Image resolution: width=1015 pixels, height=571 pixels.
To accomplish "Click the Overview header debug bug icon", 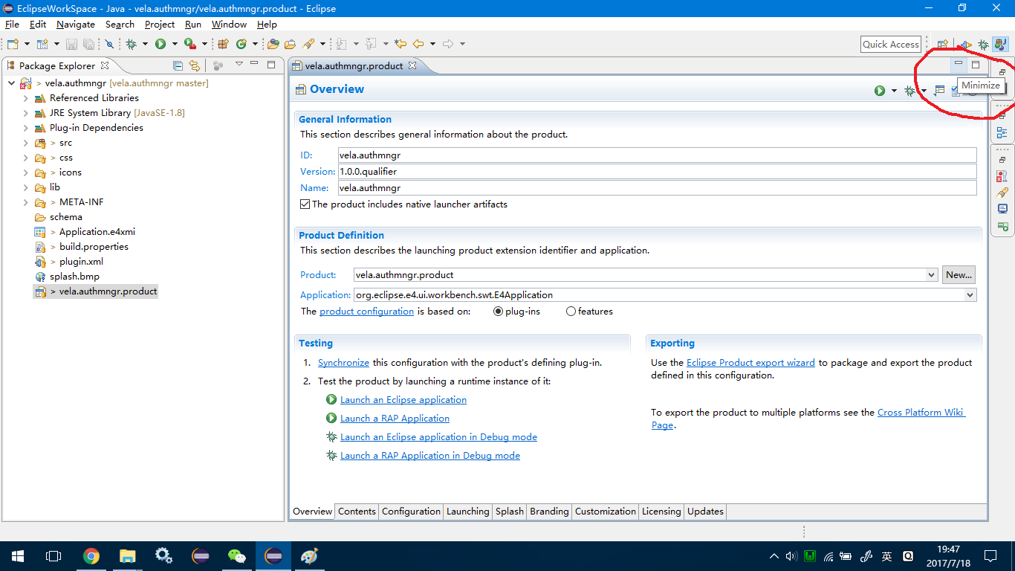I will (909, 91).
